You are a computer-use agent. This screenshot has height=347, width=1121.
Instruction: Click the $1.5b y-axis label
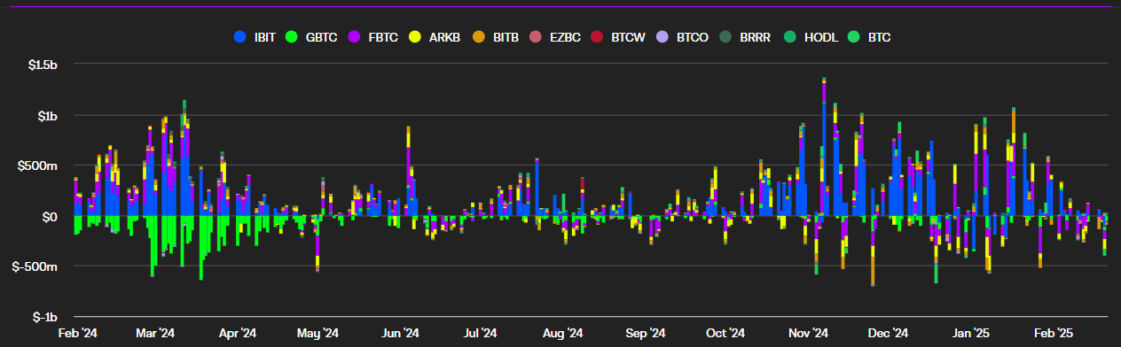pos(42,66)
